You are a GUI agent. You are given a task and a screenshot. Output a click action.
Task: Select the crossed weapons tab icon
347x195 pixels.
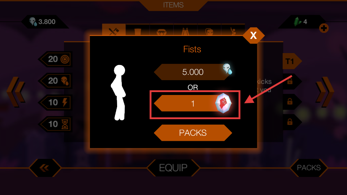[x=114, y=30]
